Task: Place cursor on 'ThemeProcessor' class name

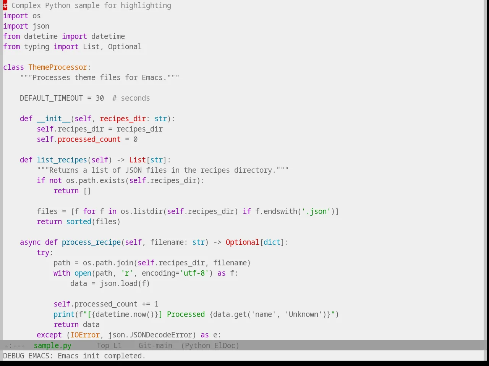Action: coord(58,67)
